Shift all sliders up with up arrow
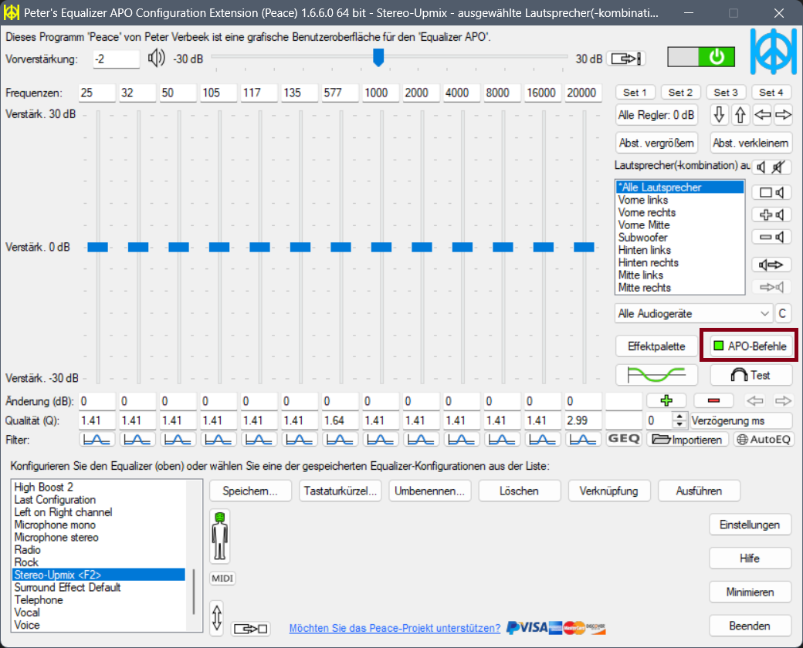Image resolution: width=803 pixels, height=648 pixels. coord(740,115)
